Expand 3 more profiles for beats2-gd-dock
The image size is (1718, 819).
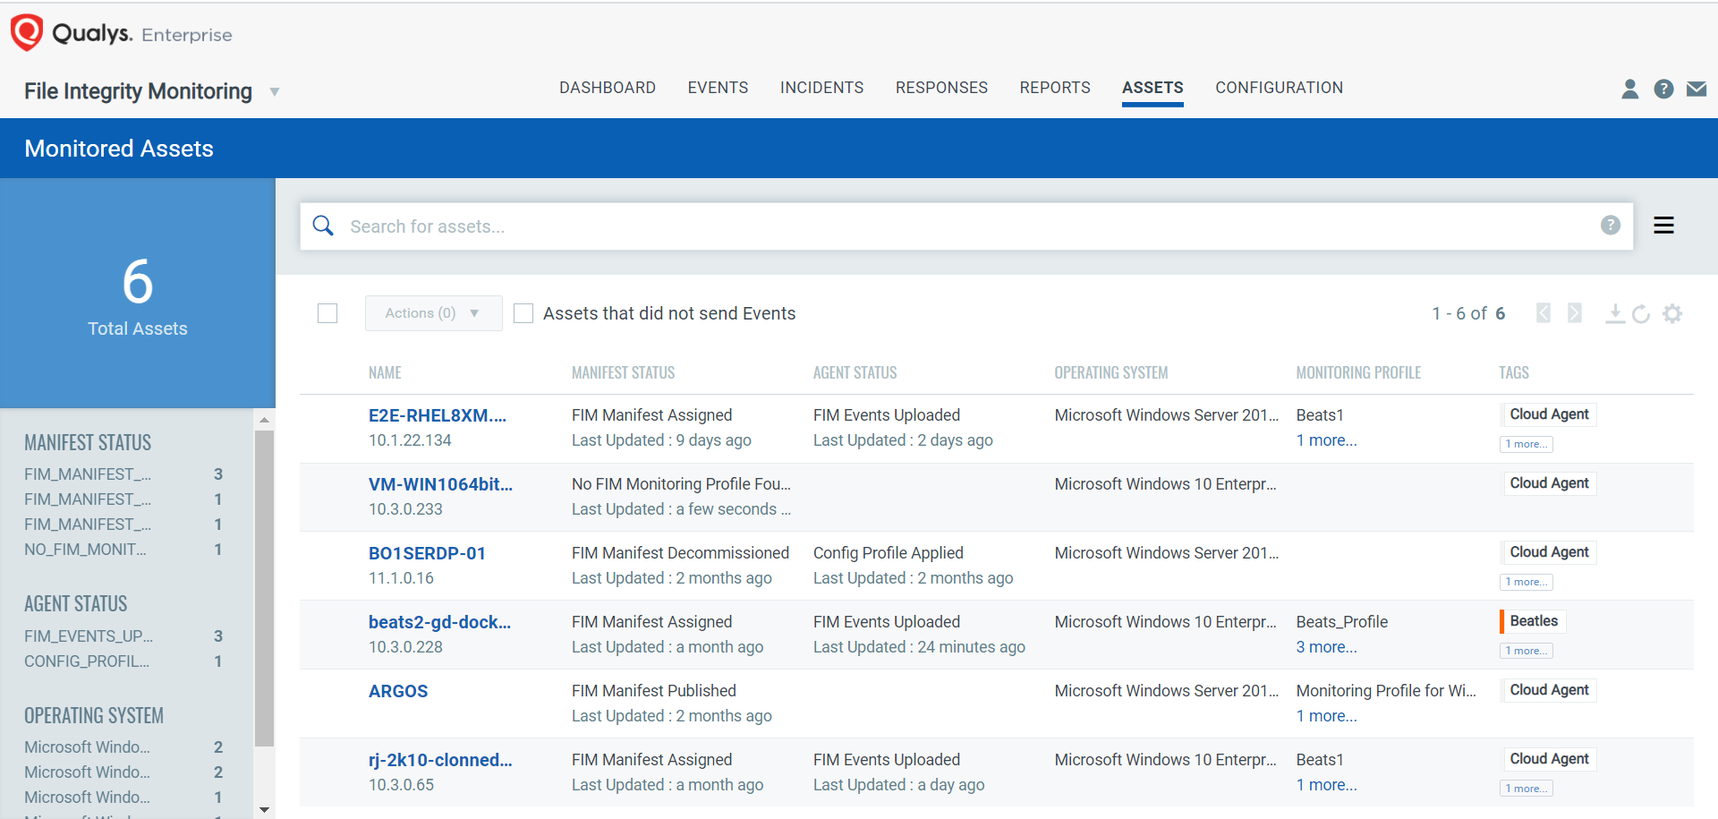click(x=1326, y=647)
